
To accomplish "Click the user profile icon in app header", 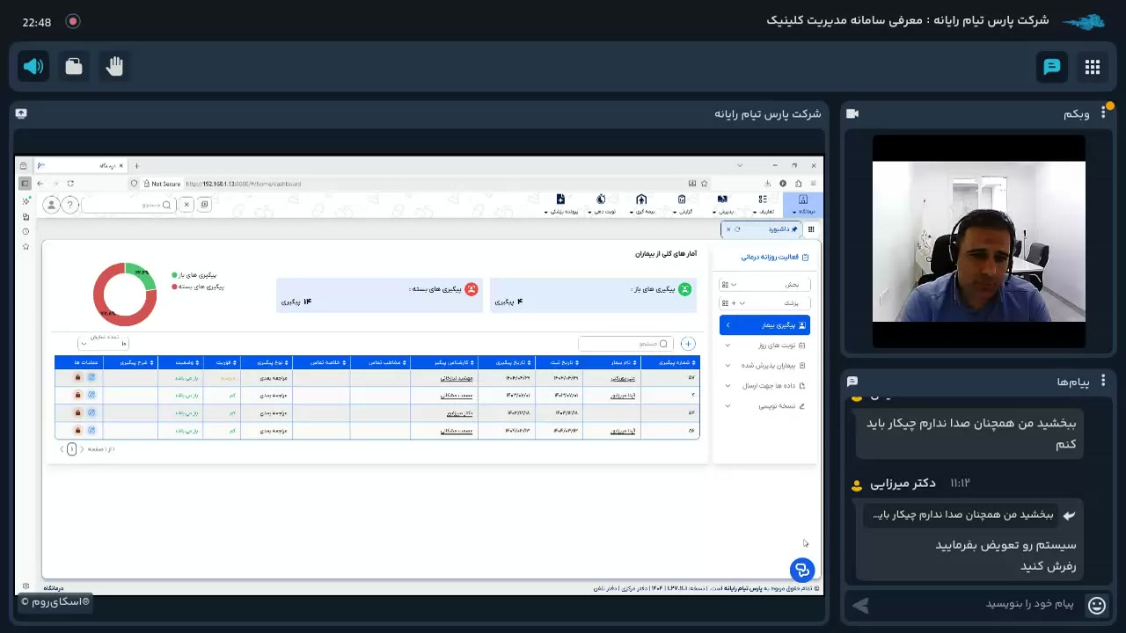I will 51,205.
